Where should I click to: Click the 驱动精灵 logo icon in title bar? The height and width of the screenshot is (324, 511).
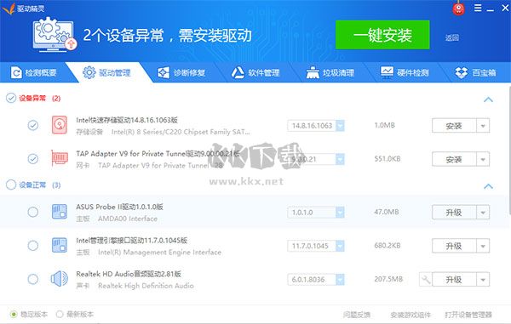pos(9,9)
